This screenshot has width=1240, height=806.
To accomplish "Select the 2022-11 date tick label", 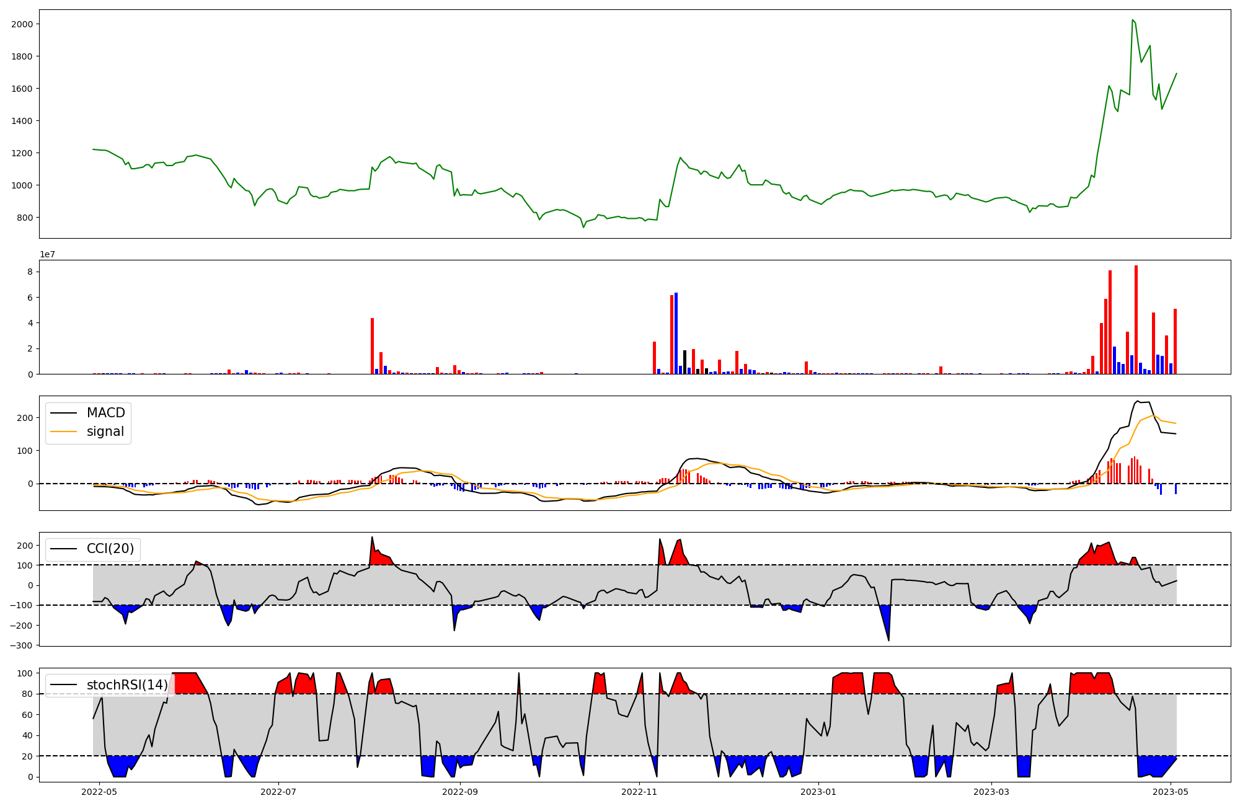I will 639,791.
